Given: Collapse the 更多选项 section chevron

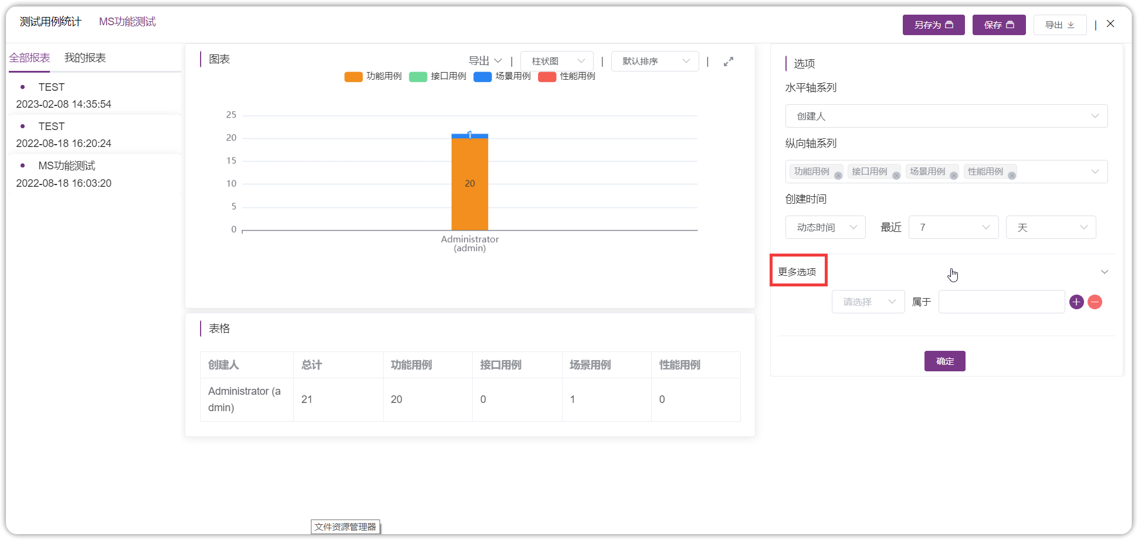Looking at the screenshot, I should tap(1105, 272).
